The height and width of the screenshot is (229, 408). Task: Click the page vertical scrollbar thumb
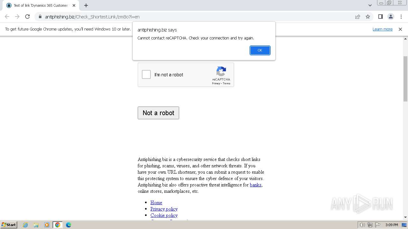[405, 79]
